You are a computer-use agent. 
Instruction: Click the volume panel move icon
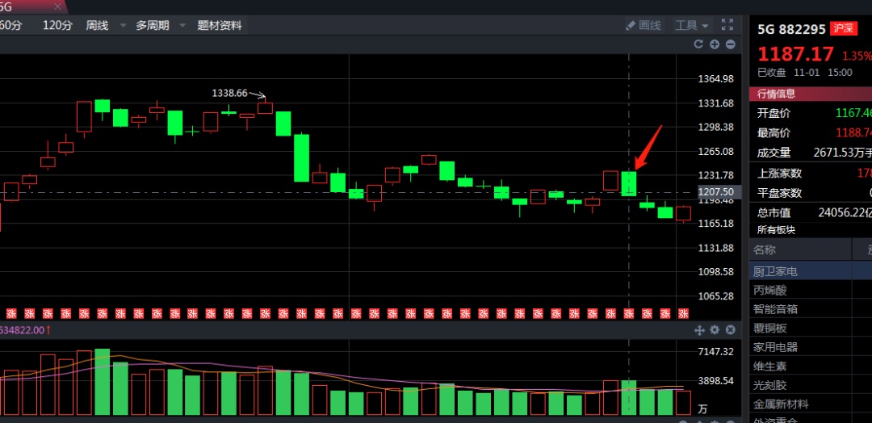(699, 330)
